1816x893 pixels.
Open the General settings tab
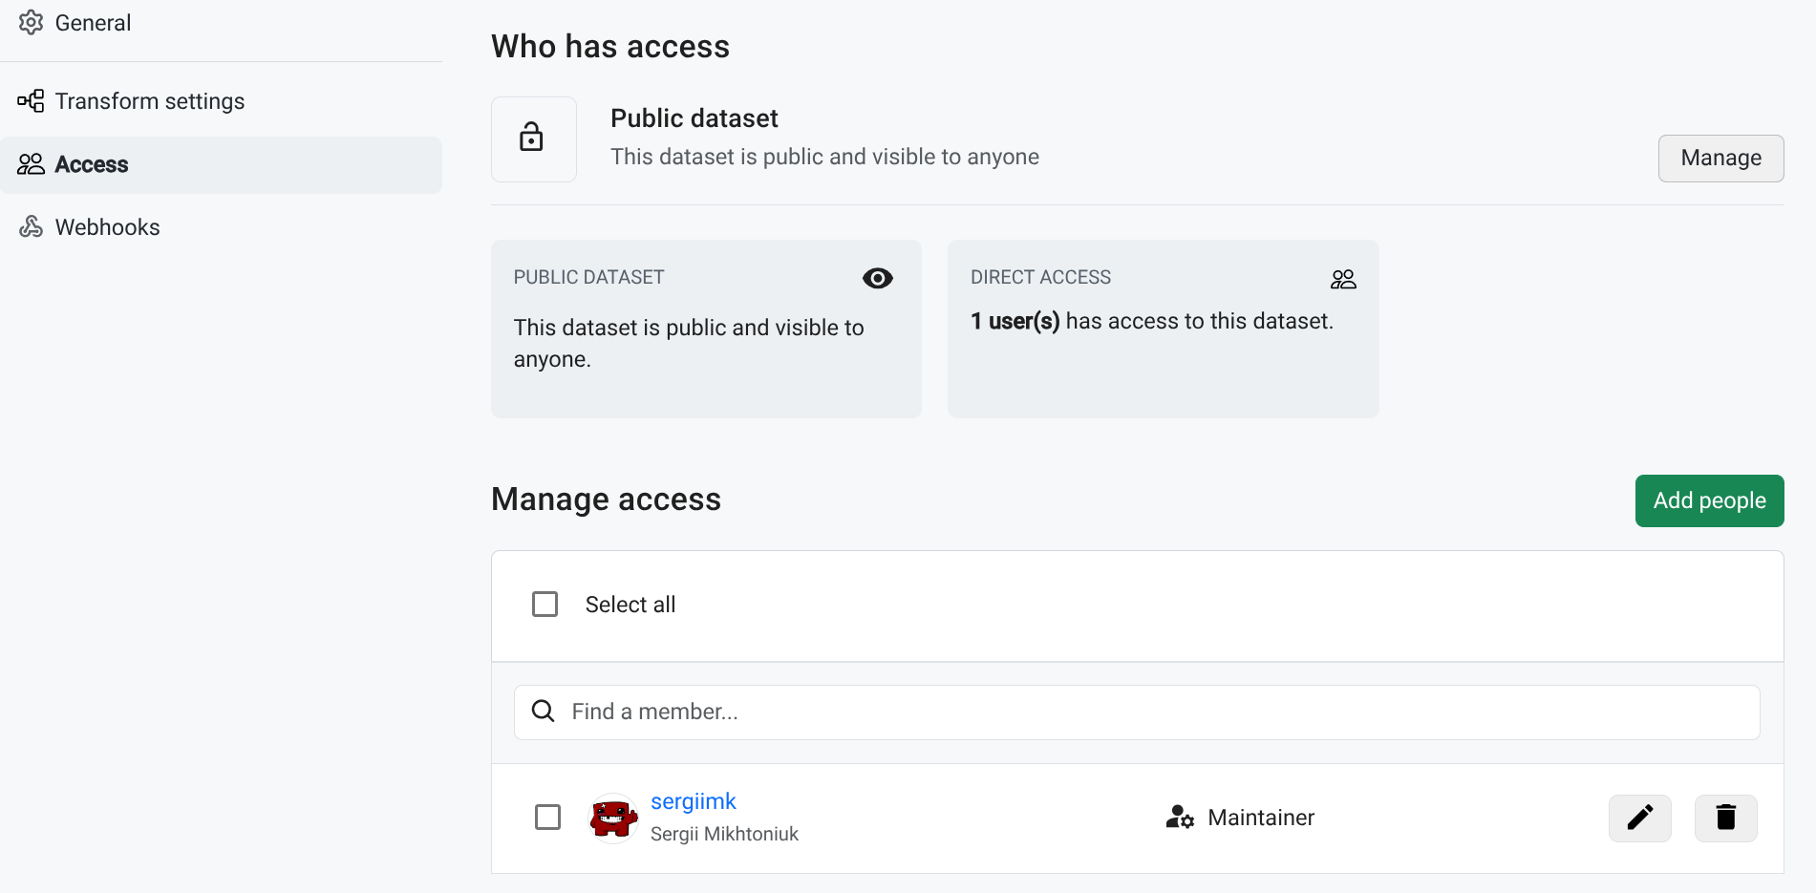[x=93, y=23]
